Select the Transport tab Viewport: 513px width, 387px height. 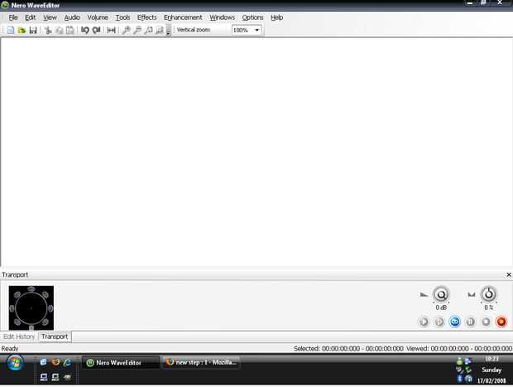[x=55, y=336]
